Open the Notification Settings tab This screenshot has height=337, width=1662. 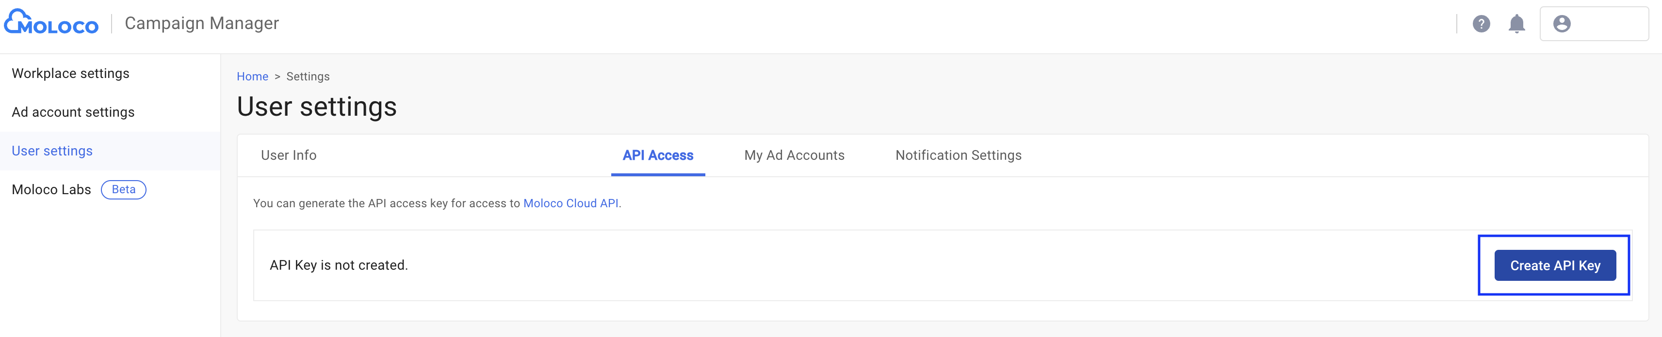click(x=958, y=155)
